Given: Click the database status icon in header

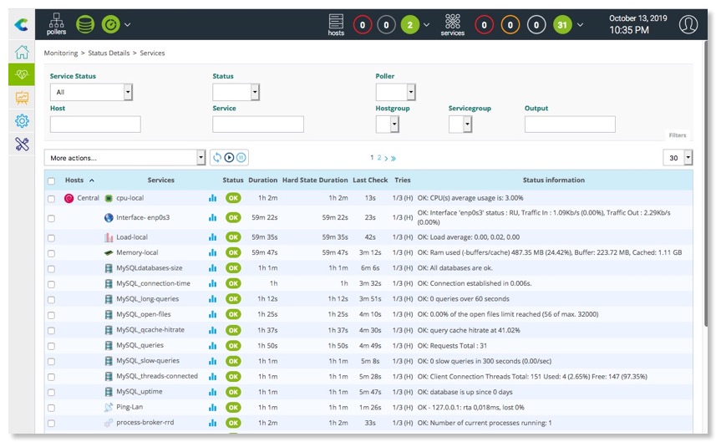Looking at the screenshot, I should [x=84, y=24].
